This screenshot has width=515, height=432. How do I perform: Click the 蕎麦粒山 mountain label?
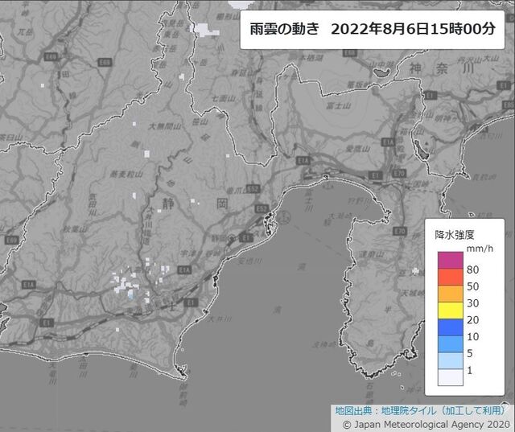126,174
